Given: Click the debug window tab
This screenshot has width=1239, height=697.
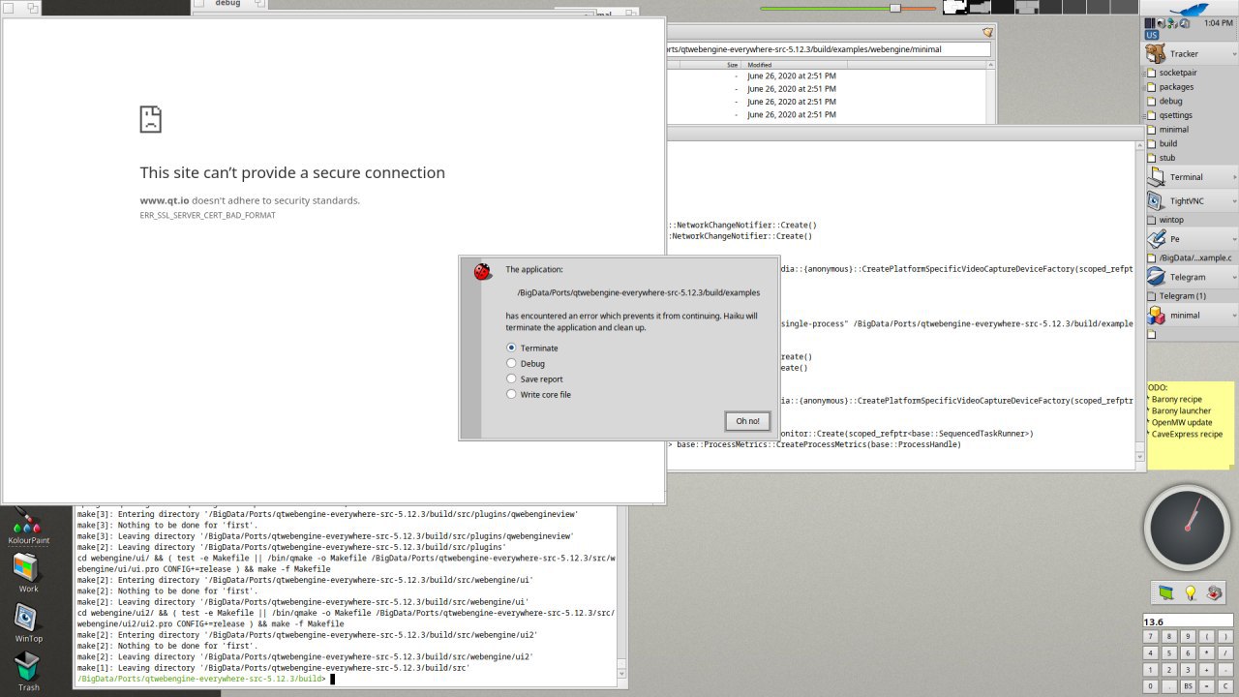Looking at the screenshot, I should tap(228, 4).
